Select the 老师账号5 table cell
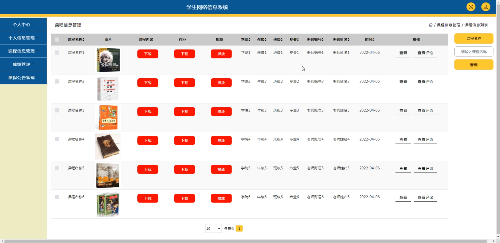 (x=315, y=168)
